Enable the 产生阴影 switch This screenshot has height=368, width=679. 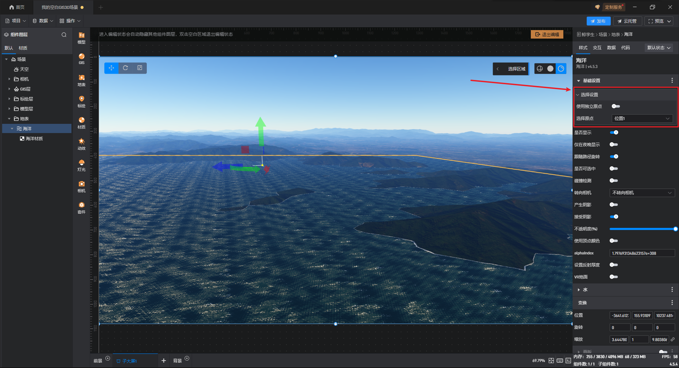click(614, 205)
